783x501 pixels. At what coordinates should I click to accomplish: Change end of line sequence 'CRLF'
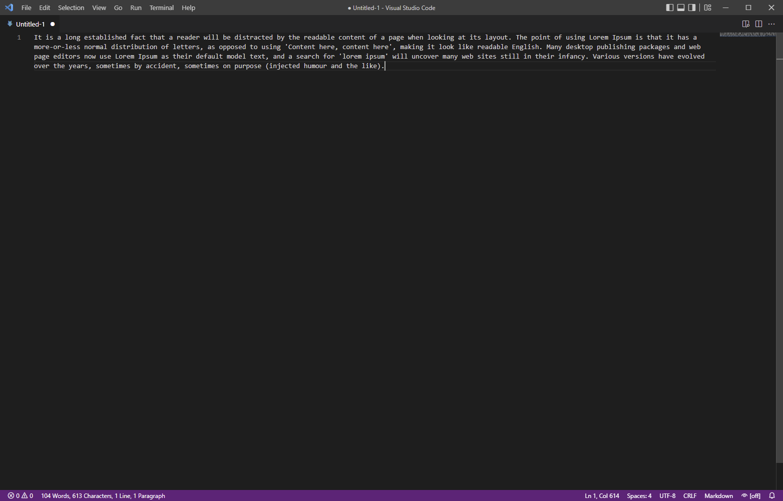tap(690, 495)
